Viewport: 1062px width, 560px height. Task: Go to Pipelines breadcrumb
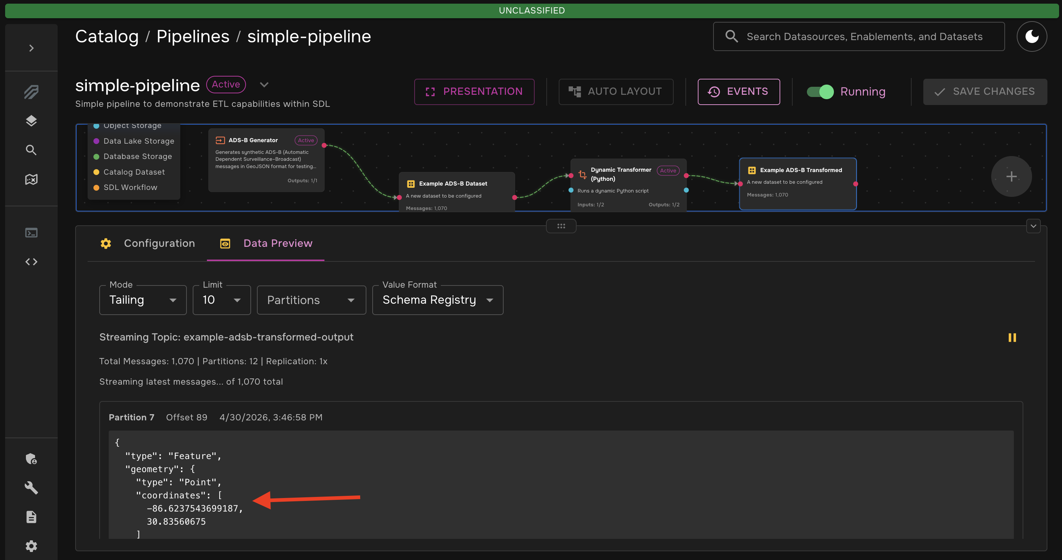coord(193,37)
